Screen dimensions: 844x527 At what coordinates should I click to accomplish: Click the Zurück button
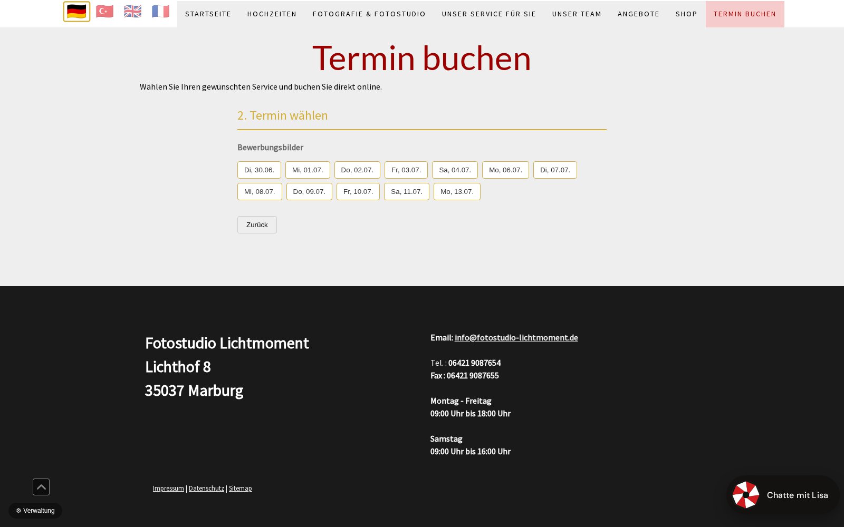coord(257,225)
